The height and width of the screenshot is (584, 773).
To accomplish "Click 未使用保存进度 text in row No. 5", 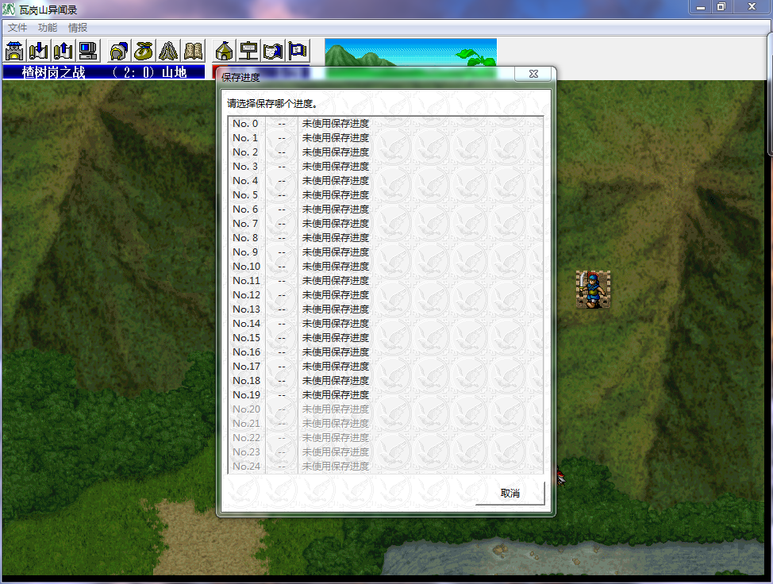I will [x=335, y=195].
